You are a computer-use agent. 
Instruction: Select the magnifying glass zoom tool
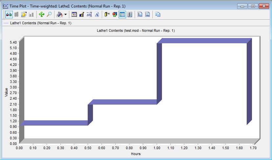49,14
